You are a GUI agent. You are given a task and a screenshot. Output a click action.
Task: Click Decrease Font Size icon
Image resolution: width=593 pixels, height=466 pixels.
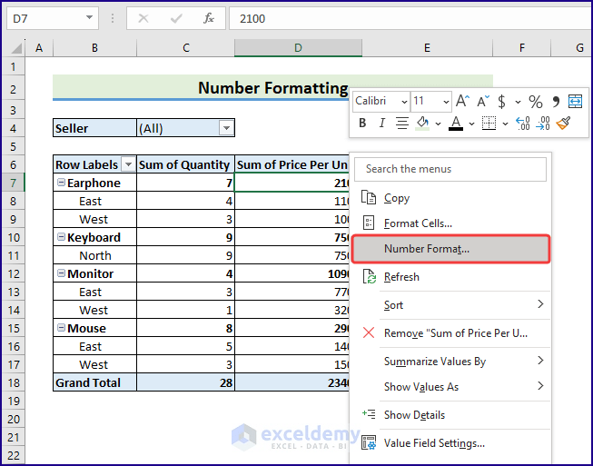(483, 101)
